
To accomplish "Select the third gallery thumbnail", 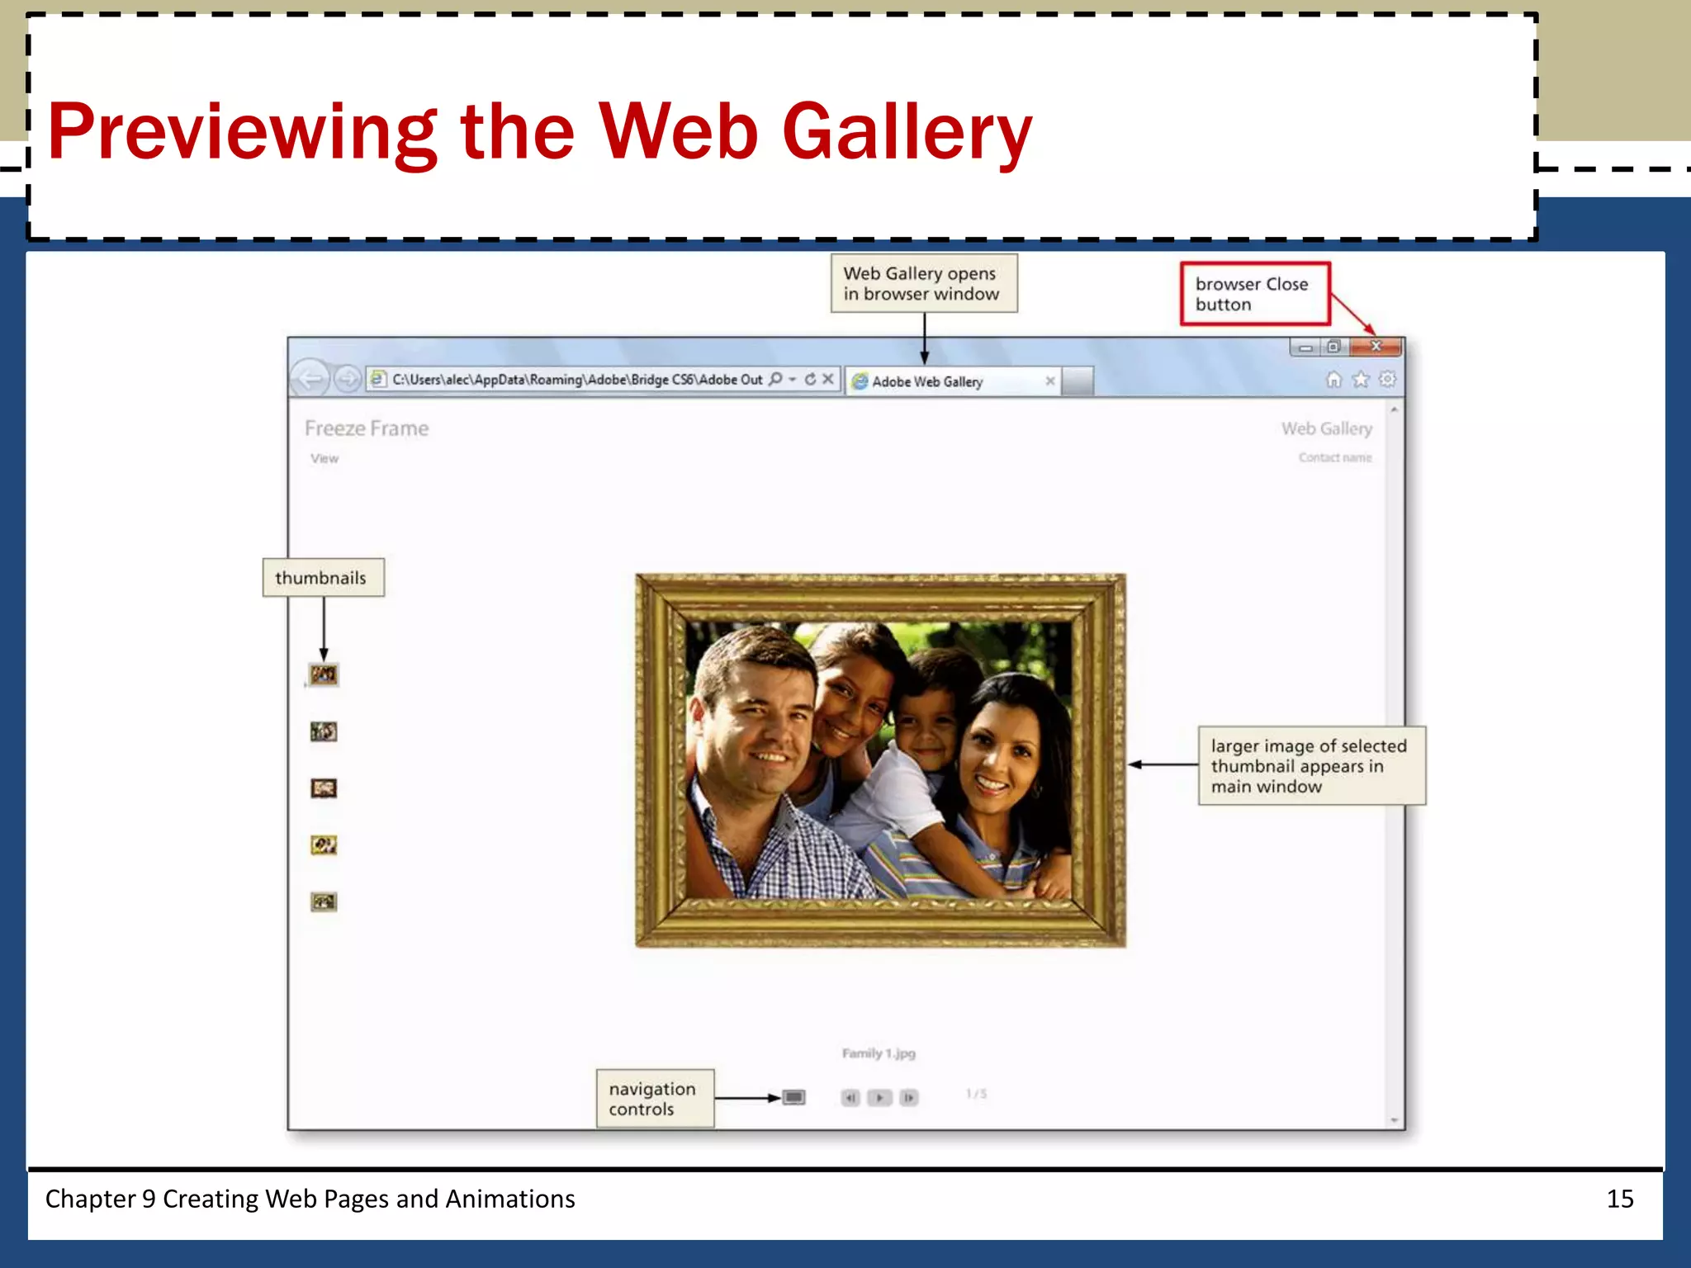I will pyautogui.click(x=324, y=788).
